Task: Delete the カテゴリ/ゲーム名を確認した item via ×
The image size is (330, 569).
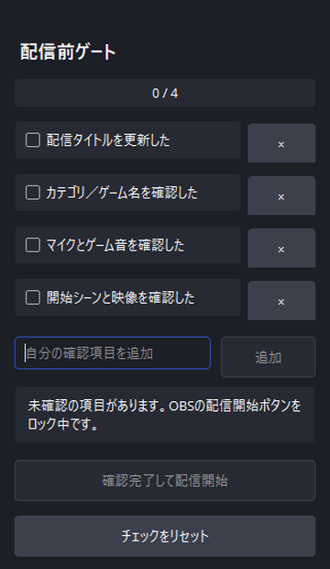Action: click(x=281, y=195)
